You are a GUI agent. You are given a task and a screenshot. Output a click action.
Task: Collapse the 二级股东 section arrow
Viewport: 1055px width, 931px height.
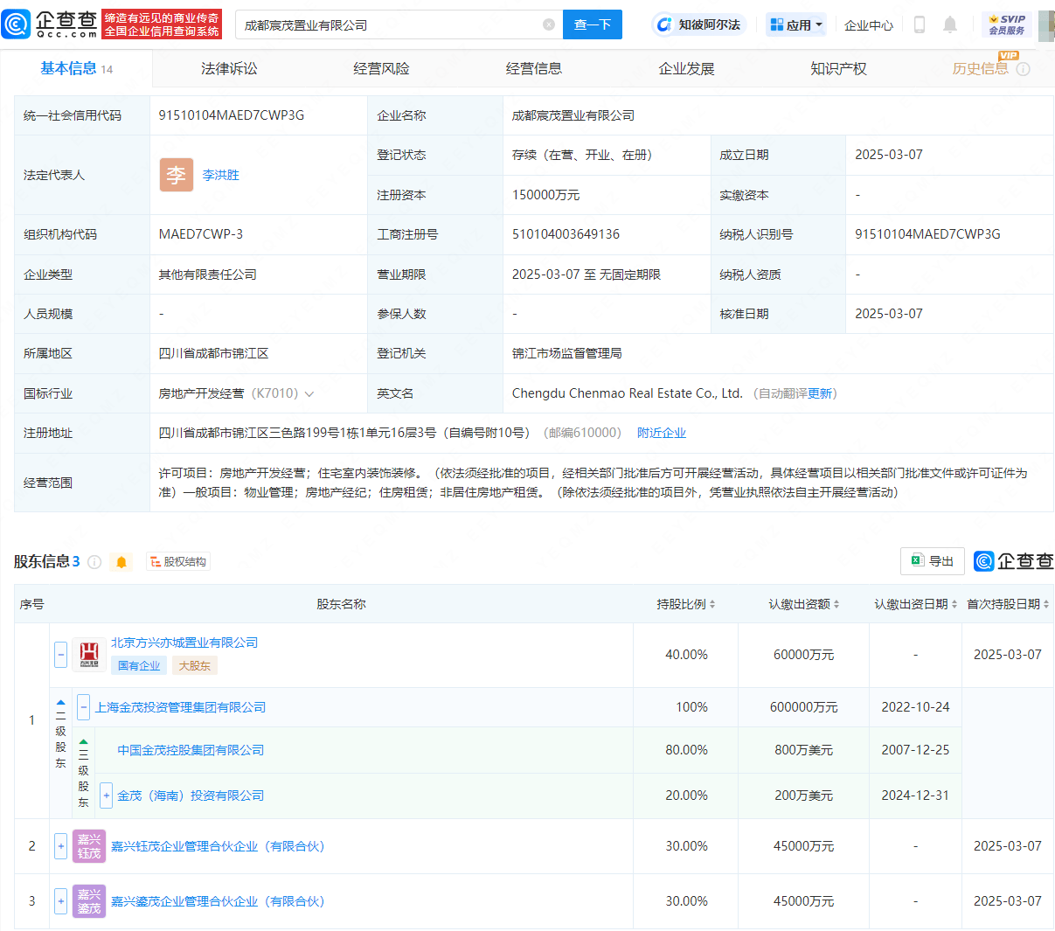(60, 703)
